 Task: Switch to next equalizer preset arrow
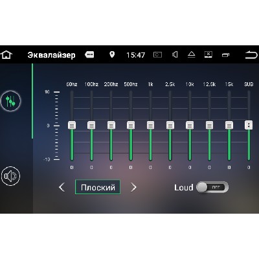[133, 187]
